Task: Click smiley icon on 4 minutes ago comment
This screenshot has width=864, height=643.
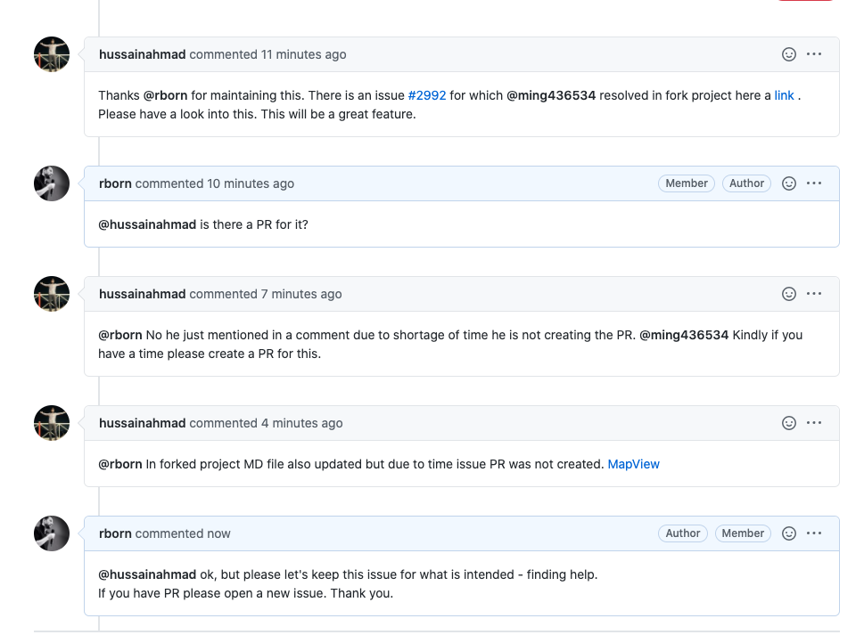Action: coord(788,423)
